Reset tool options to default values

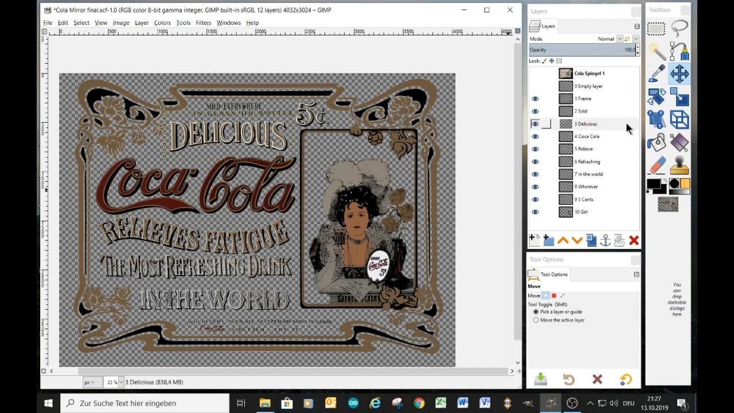click(626, 379)
